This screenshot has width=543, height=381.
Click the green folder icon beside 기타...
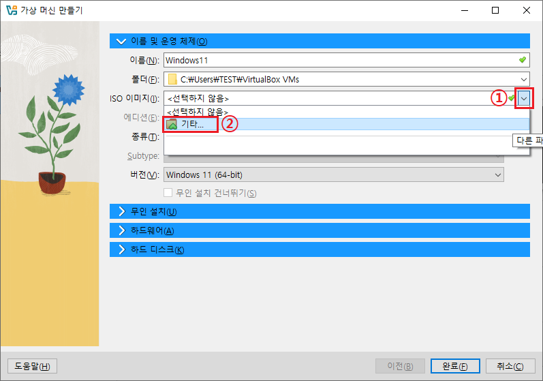(172, 124)
